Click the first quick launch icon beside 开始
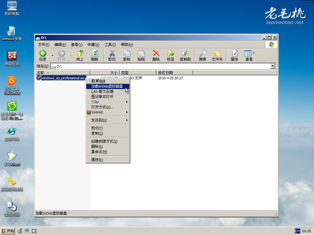 20,231
